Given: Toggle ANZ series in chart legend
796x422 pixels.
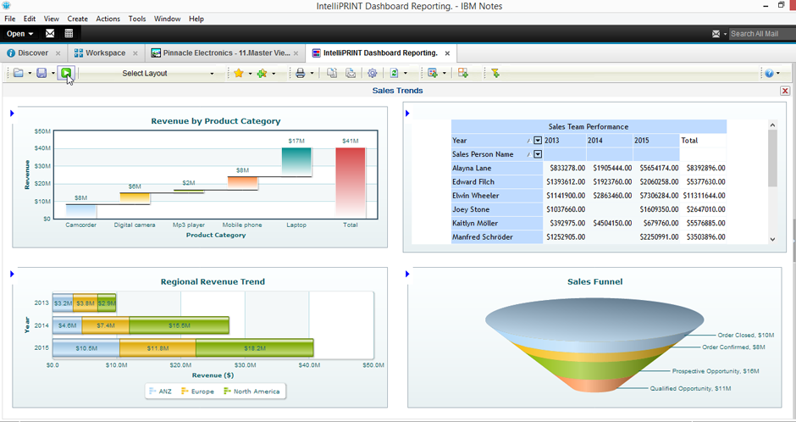Looking at the screenshot, I should tap(160, 391).
